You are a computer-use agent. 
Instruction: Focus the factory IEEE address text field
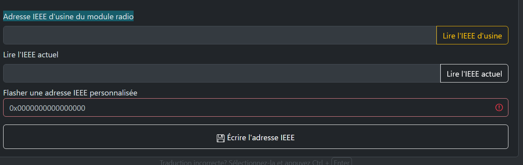[x=220, y=35]
